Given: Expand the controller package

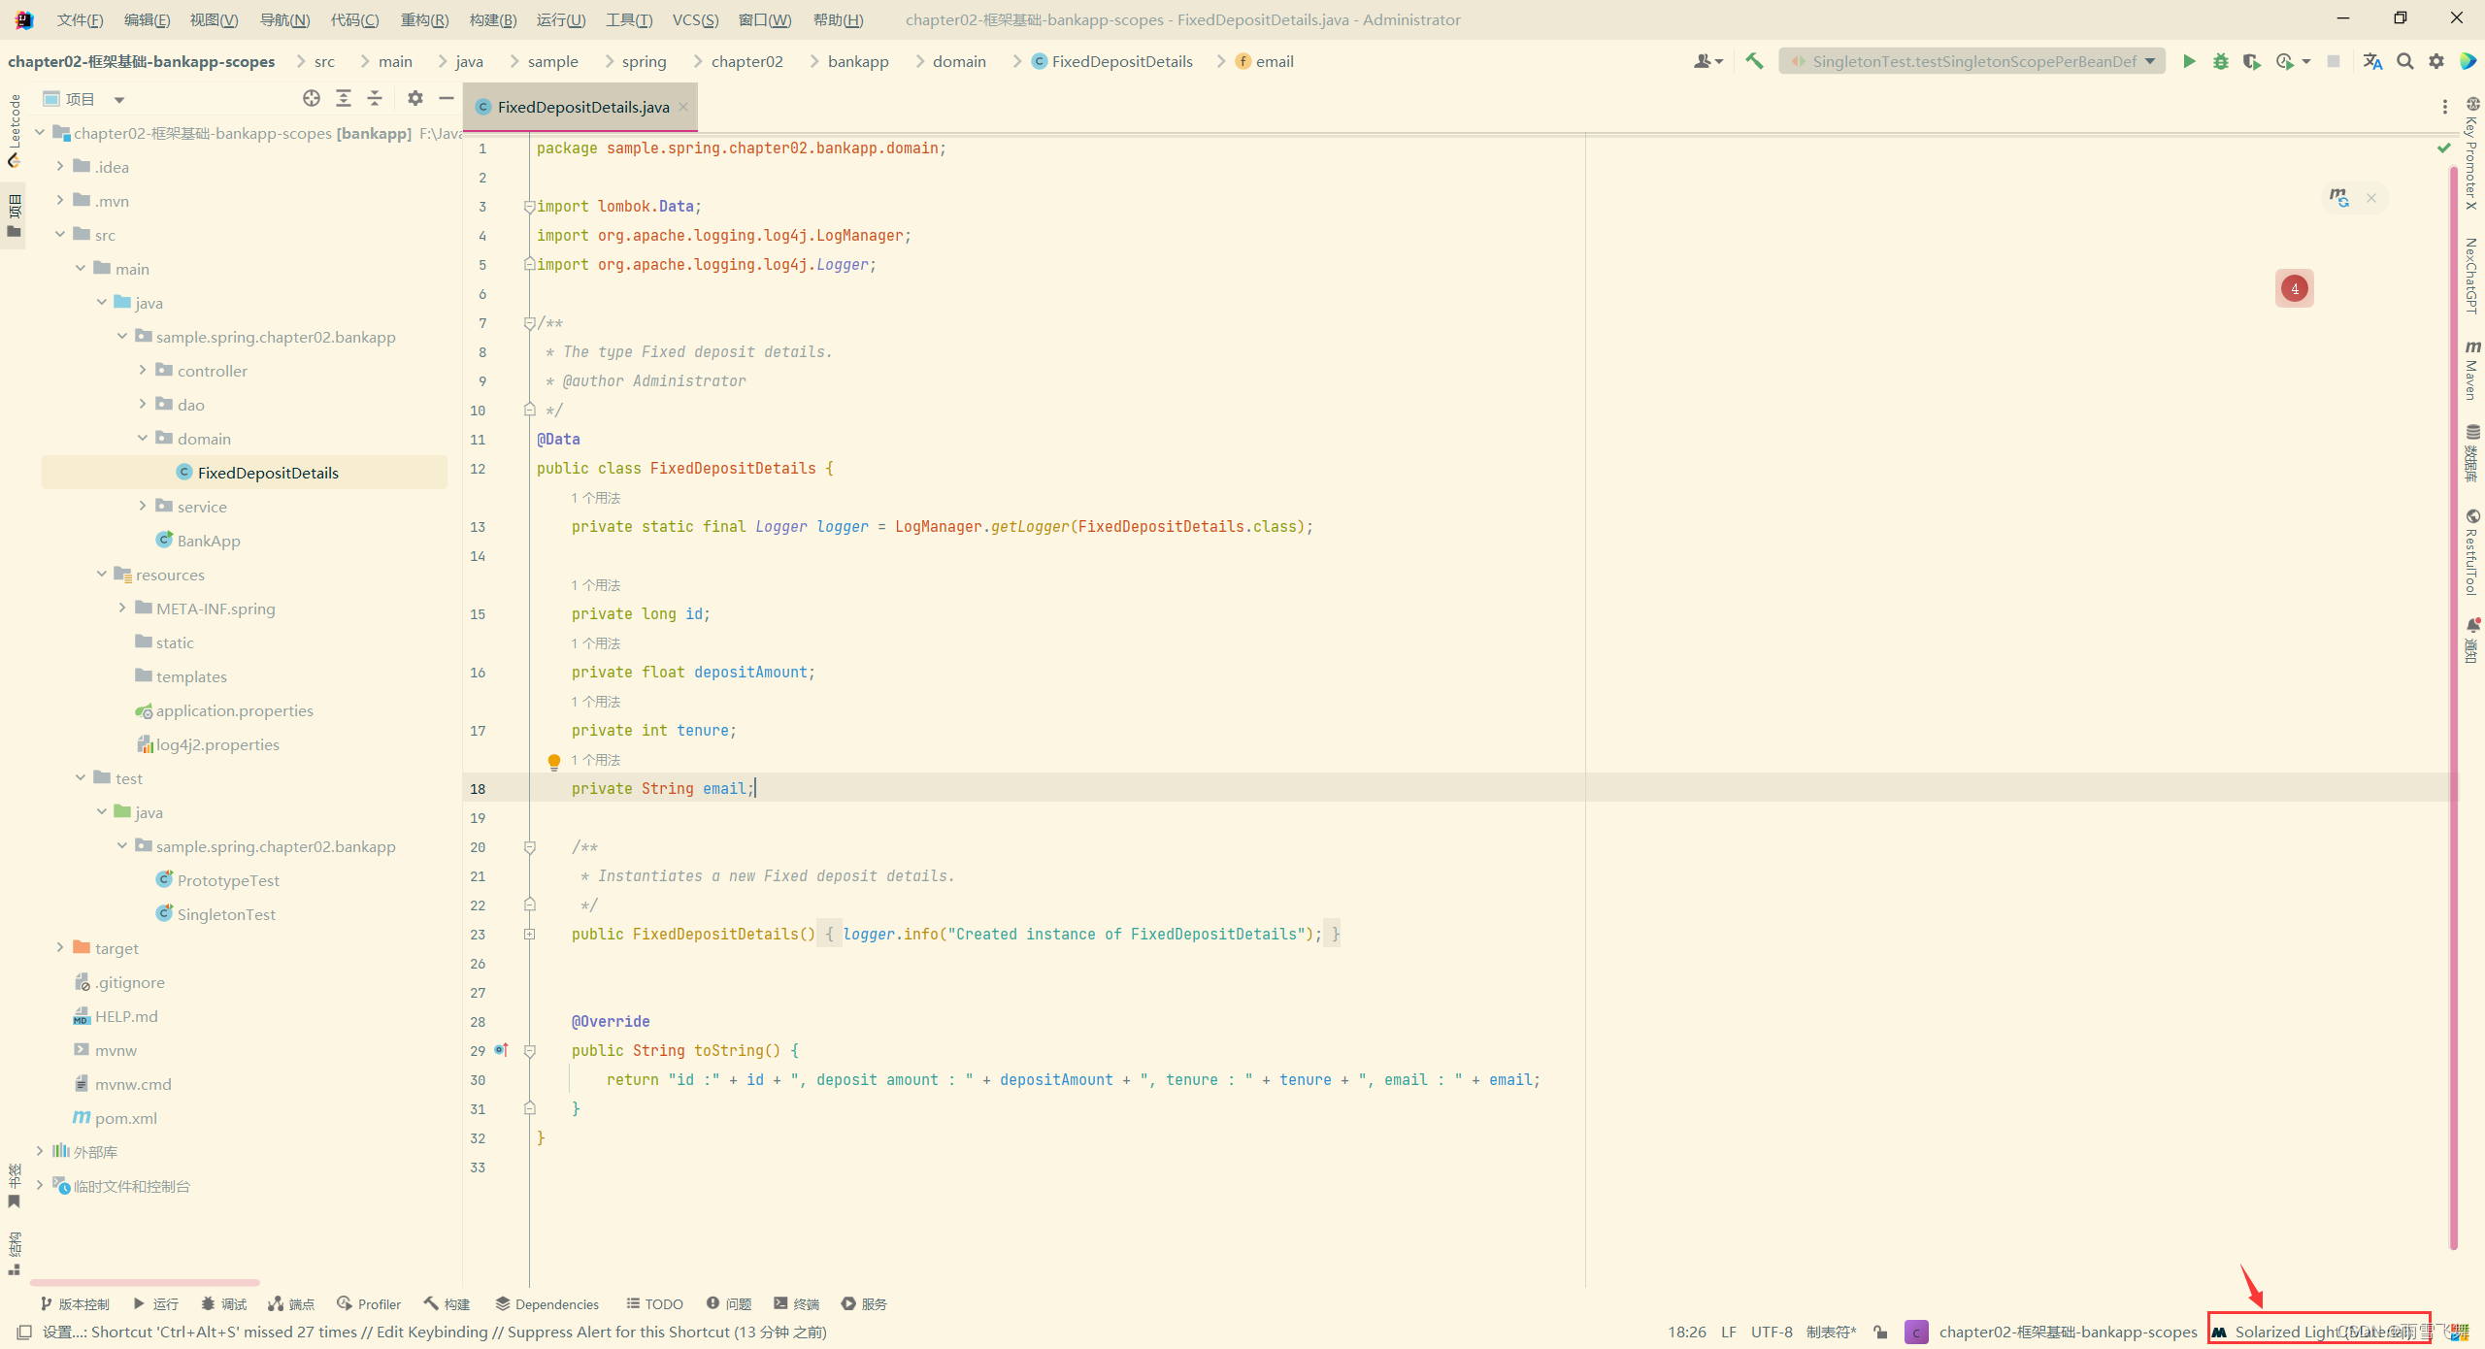Looking at the screenshot, I should click(x=143, y=370).
